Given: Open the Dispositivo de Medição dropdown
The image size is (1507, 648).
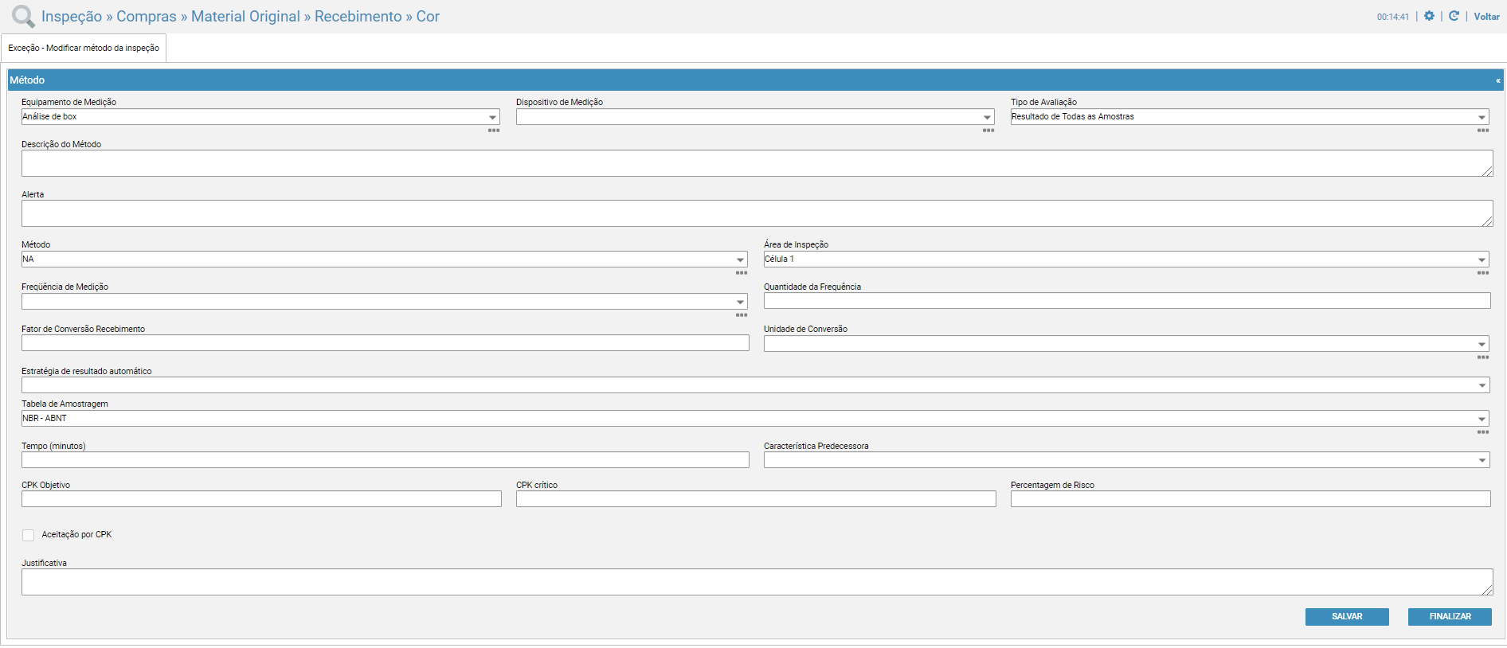Looking at the screenshot, I should pos(755,117).
